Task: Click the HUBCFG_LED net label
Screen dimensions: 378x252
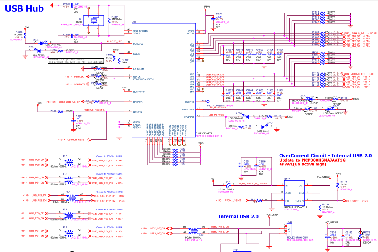Action: click(114, 42)
